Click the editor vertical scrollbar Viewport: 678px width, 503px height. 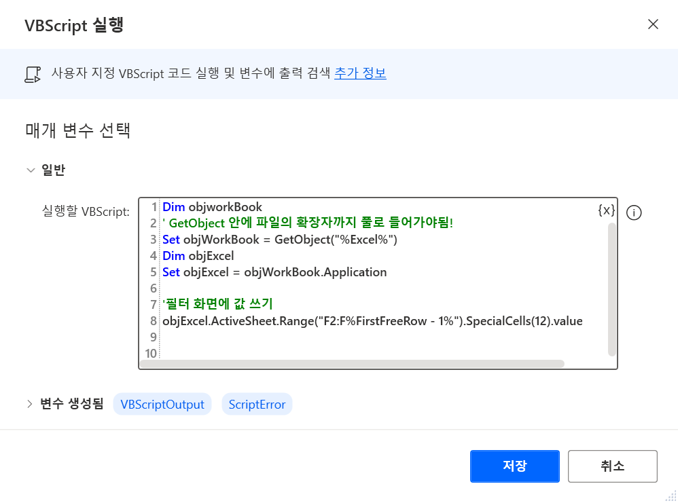click(x=611, y=289)
